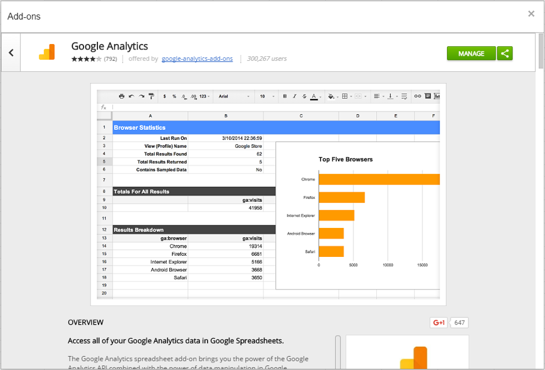
Task: Click the Results Breakdown header row
Action: coord(194,230)
